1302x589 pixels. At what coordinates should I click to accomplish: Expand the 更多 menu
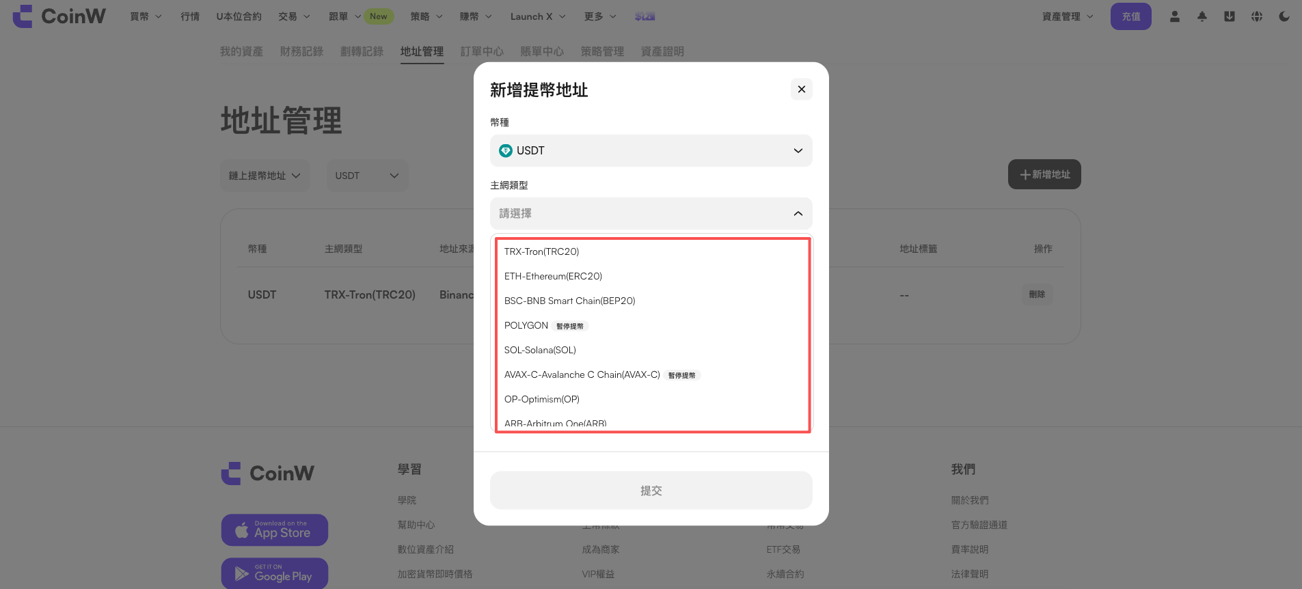click(x=600, y=16)
